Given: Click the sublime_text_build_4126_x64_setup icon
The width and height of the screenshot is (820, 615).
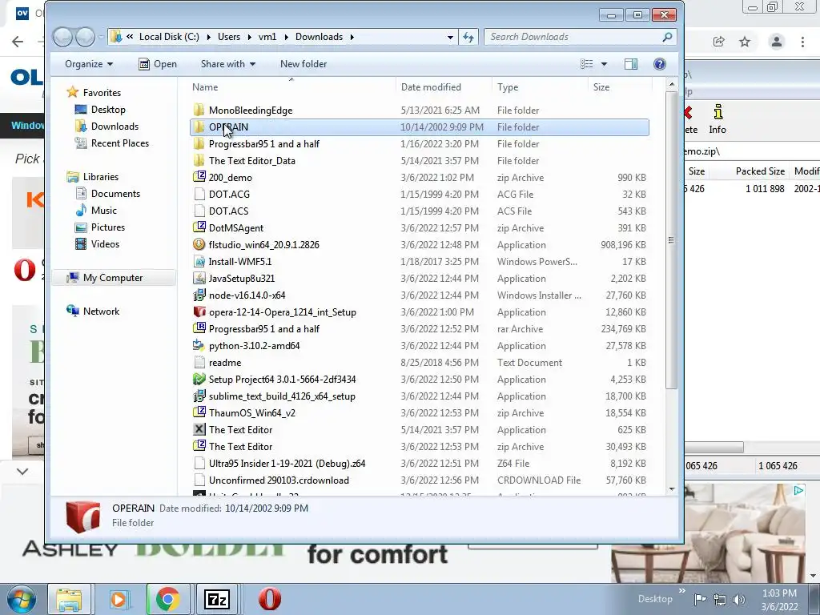Looking at the screenshot, I should click(199, 396).
